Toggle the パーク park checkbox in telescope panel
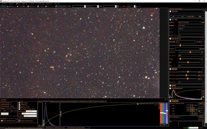The width and height of the screenshot is (207, 129). click(x=199, y=111)
